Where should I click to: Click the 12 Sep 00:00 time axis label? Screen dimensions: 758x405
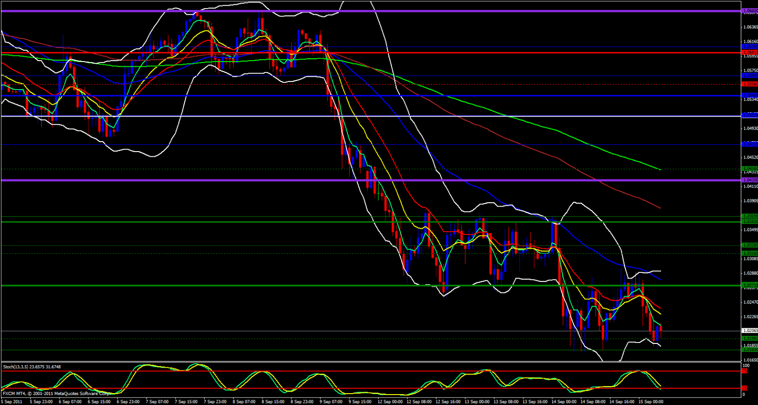point(390,402)
